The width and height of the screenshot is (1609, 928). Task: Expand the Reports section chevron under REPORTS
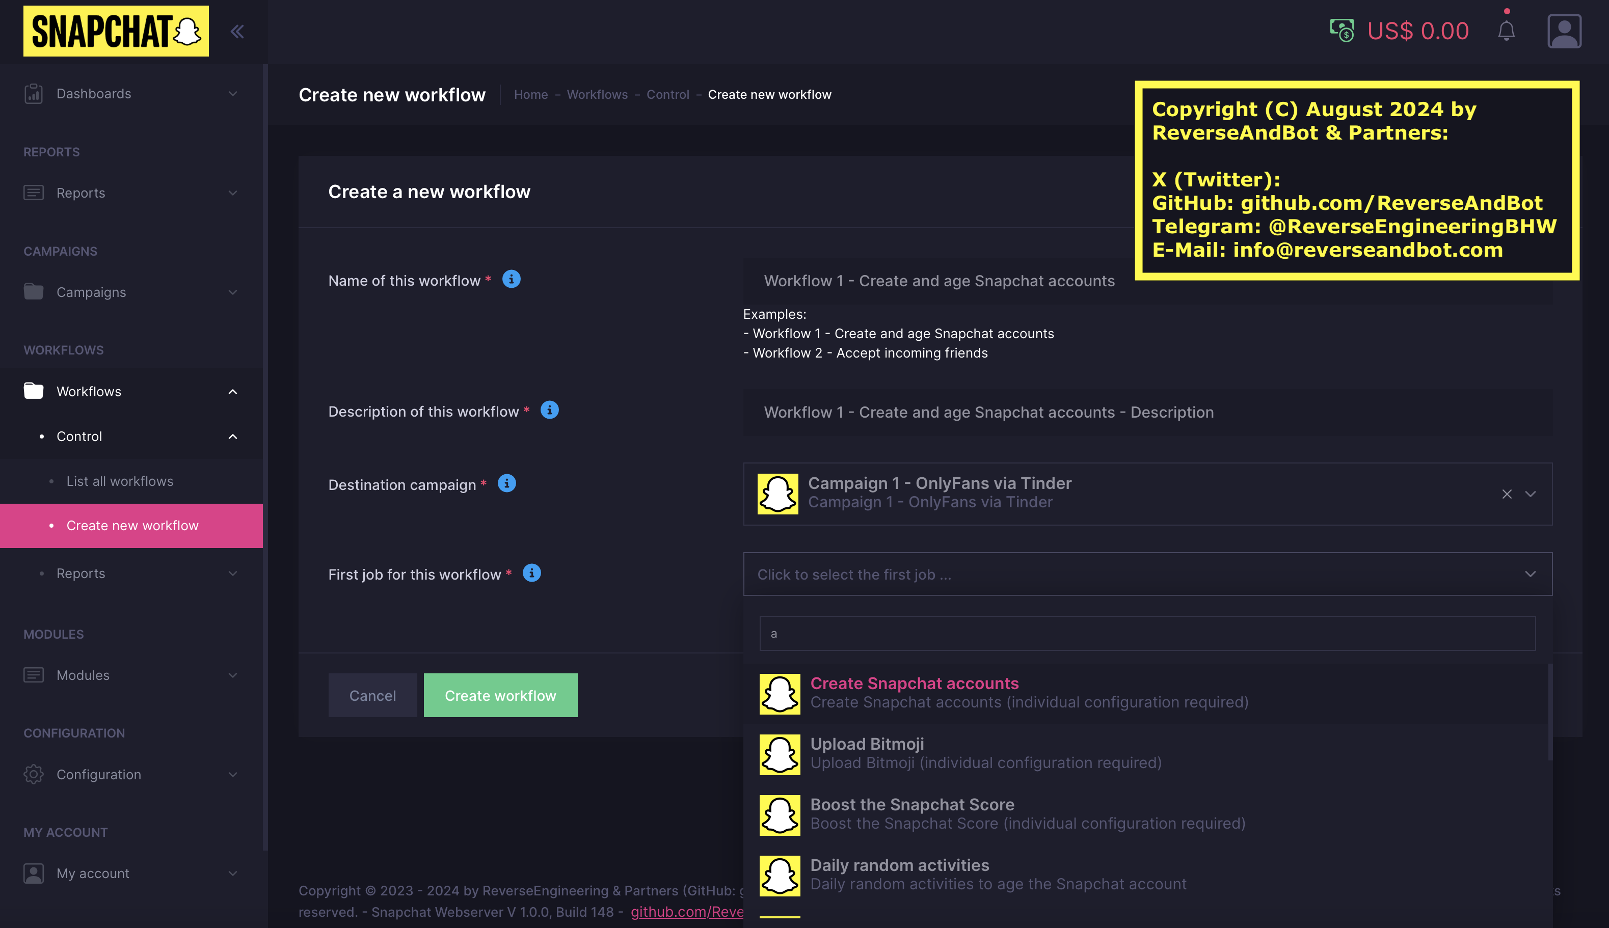[x=233, y=193]
